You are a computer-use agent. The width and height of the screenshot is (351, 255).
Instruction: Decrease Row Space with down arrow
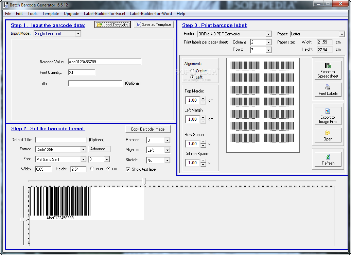pos(203,146)
